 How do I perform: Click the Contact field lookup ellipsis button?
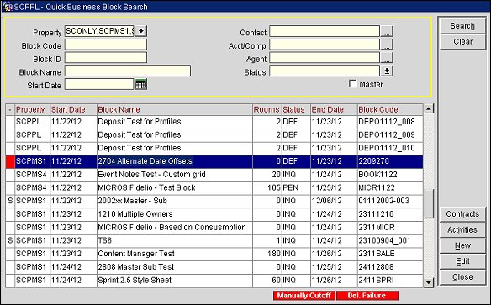click(x=387, y=31)
